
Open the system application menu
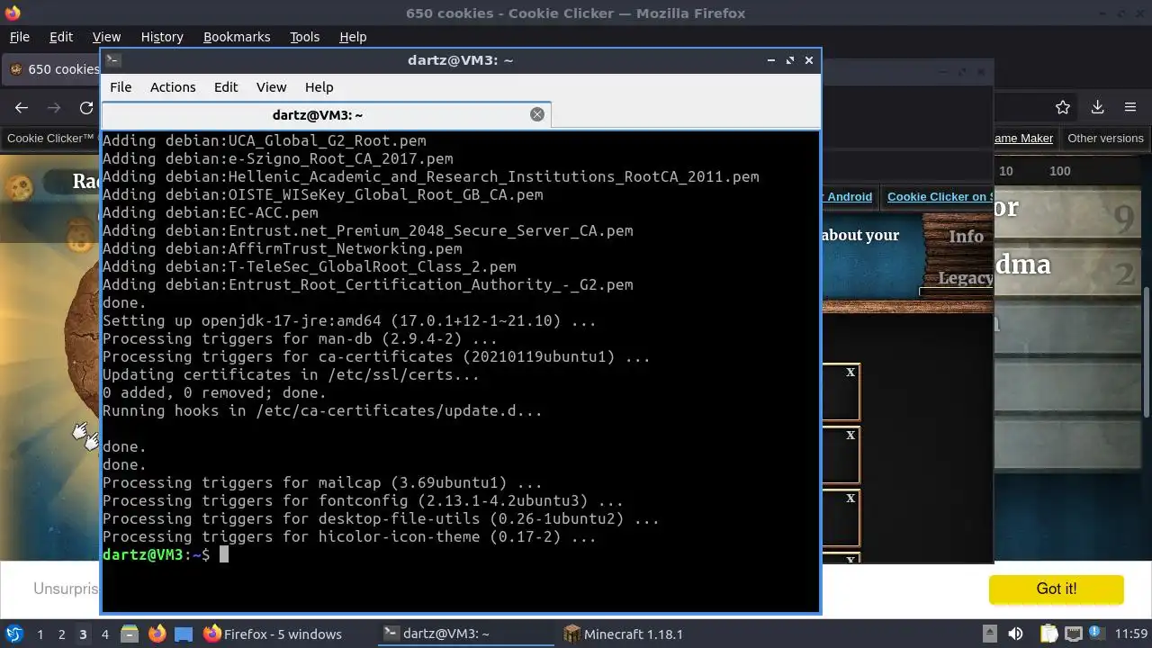click(x=14, y=634)
